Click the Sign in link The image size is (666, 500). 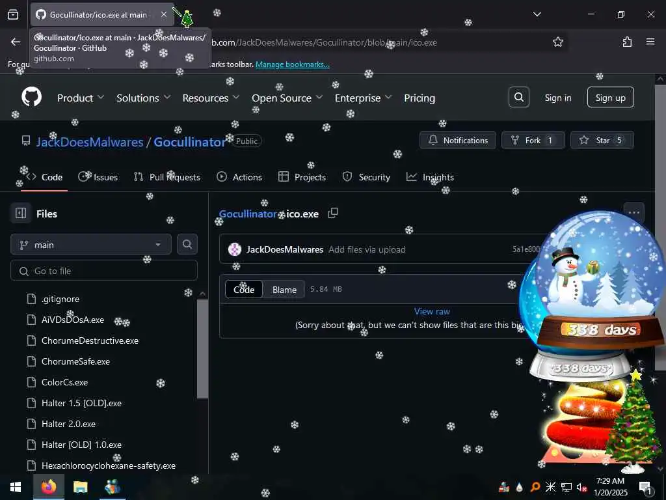point(557,98)
